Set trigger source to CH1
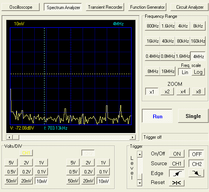Screen dimensions: 209x192 [177, 164]
